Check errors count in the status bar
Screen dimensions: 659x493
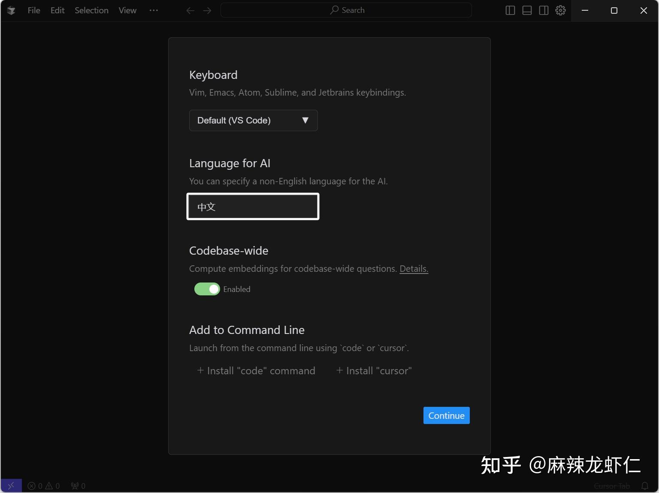(35, 486)
